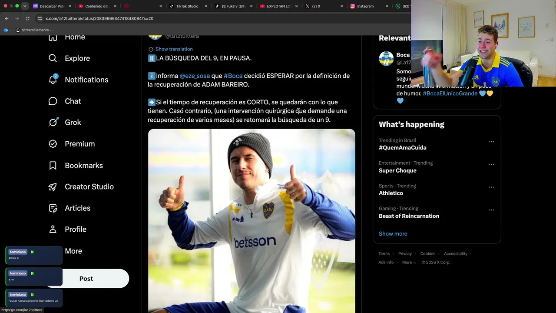The height and width of the screenshot is (313, 556).
Task: Open the Privacy footer link
Action: (405, 254)
